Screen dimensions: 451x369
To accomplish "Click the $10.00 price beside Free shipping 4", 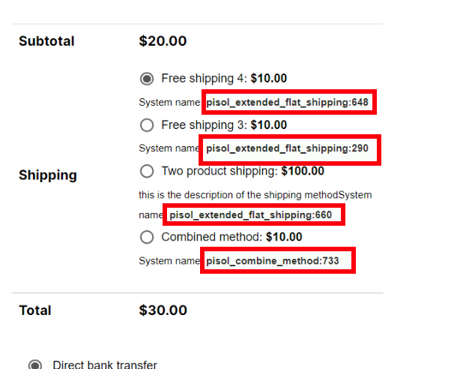I will [268, 78].
